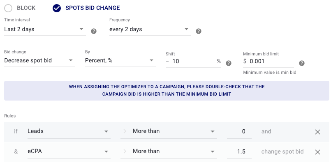Expand the eCPA metric dropdown

coord(69,151)
